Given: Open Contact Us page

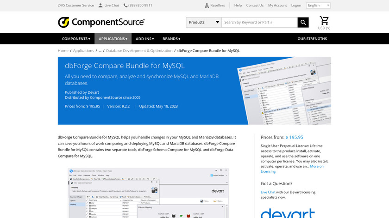Looking at the screenshot, I should point(255,6).
